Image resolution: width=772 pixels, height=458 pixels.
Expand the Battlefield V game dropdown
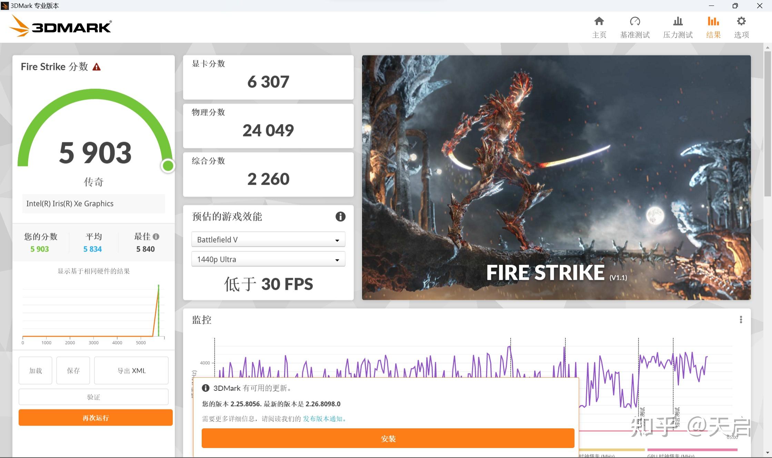pos(268,240)
